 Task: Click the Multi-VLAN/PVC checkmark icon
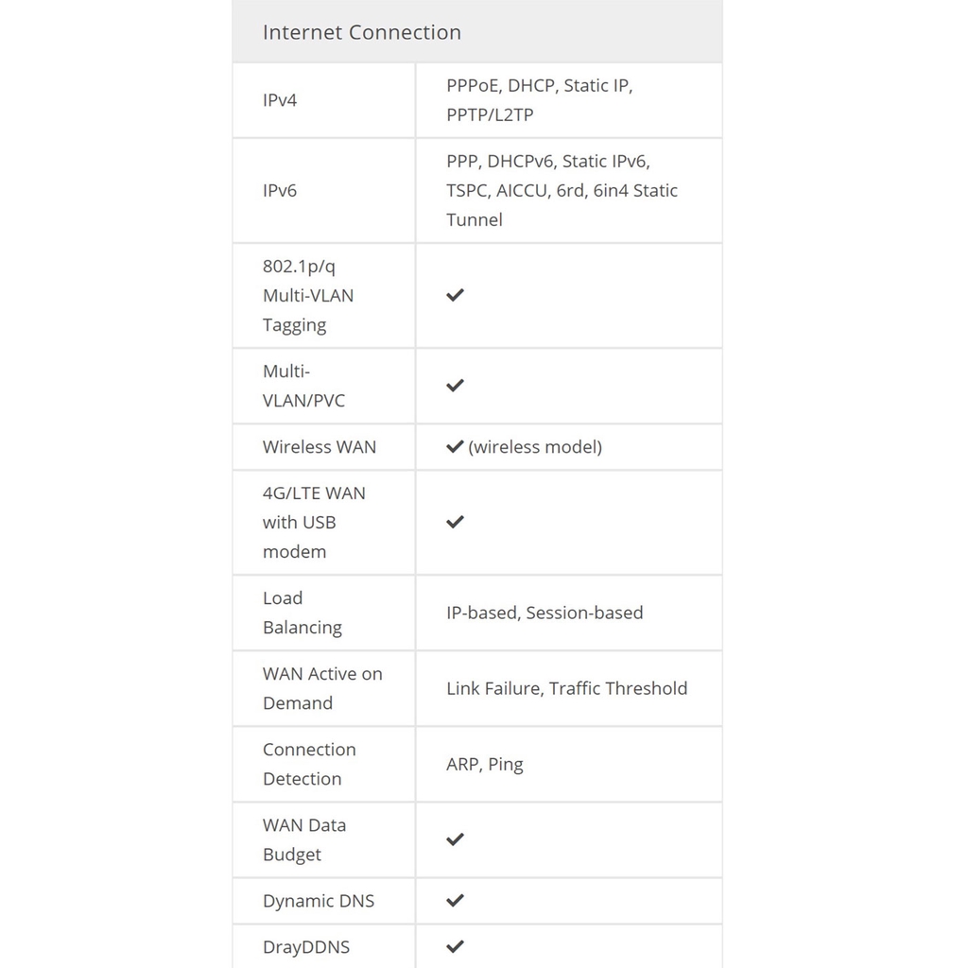(455, 386)
